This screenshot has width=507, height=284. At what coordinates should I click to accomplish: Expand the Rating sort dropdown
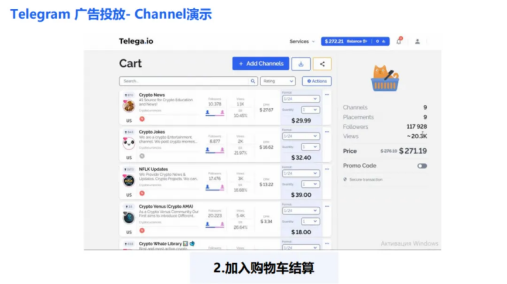click(278, 81)
